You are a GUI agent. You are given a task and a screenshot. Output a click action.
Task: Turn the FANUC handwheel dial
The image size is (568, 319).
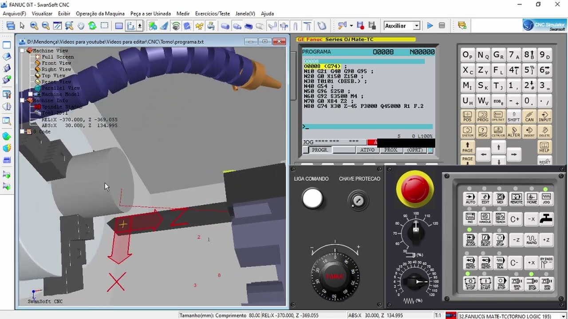335,276
